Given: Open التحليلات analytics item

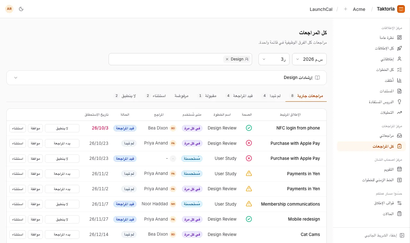Looking at the screenshot, I should 371,113.
